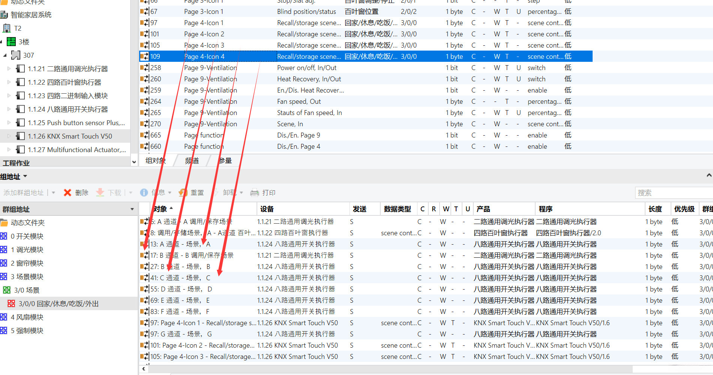Image resolution: width=713 pixels, height=375 pixels.
Task: Click the group object icon of row 258
Action: click(144, 68)
